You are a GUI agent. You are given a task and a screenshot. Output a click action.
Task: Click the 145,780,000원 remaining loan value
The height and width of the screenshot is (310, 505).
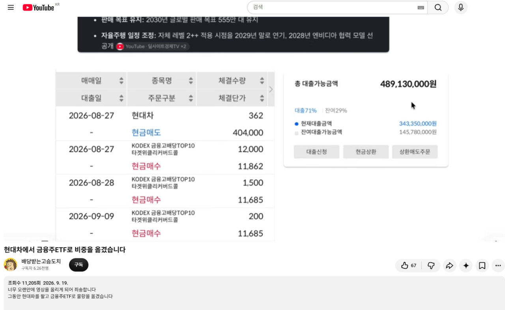[418, 132]
